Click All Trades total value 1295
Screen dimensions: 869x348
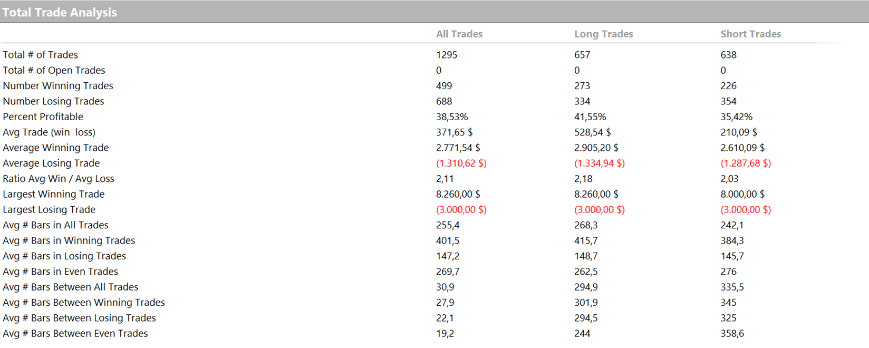(447, 55)
